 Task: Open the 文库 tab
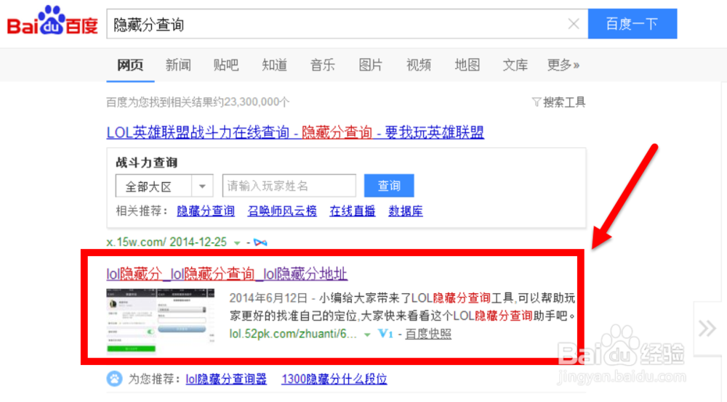point(515,65)
